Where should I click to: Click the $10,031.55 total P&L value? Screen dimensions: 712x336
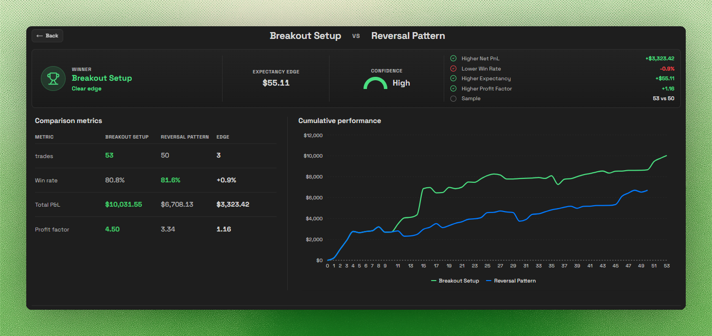(x=123, y=204)
